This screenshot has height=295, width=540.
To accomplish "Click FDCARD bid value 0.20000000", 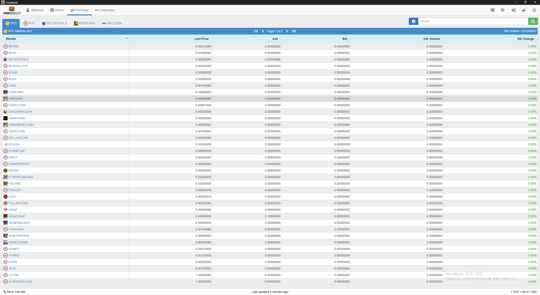I will (x=342, y=183).
